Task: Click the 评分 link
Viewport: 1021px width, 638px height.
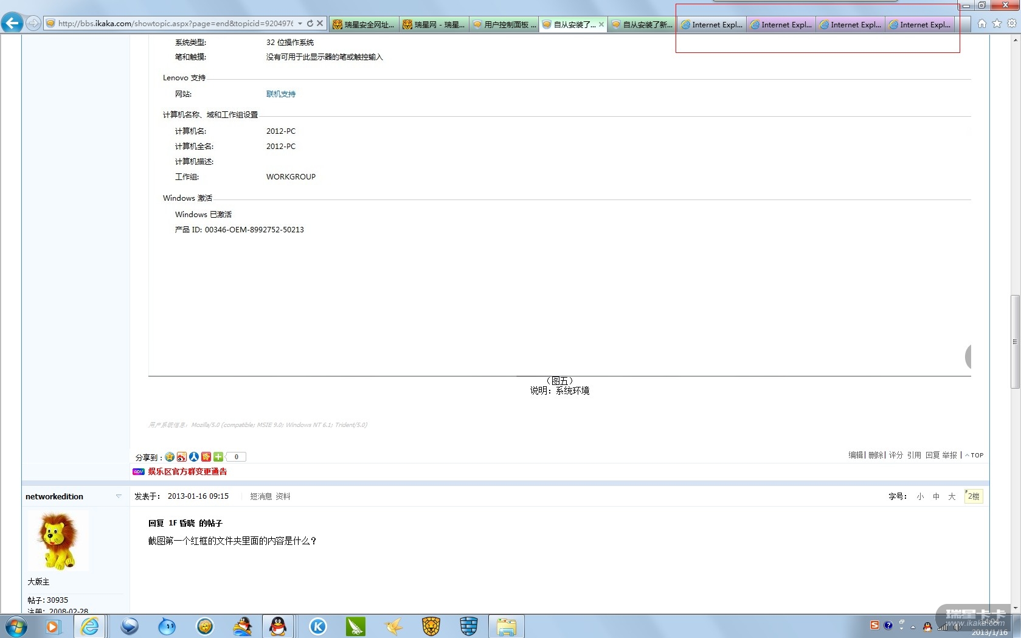Action: tap(896, 455)
